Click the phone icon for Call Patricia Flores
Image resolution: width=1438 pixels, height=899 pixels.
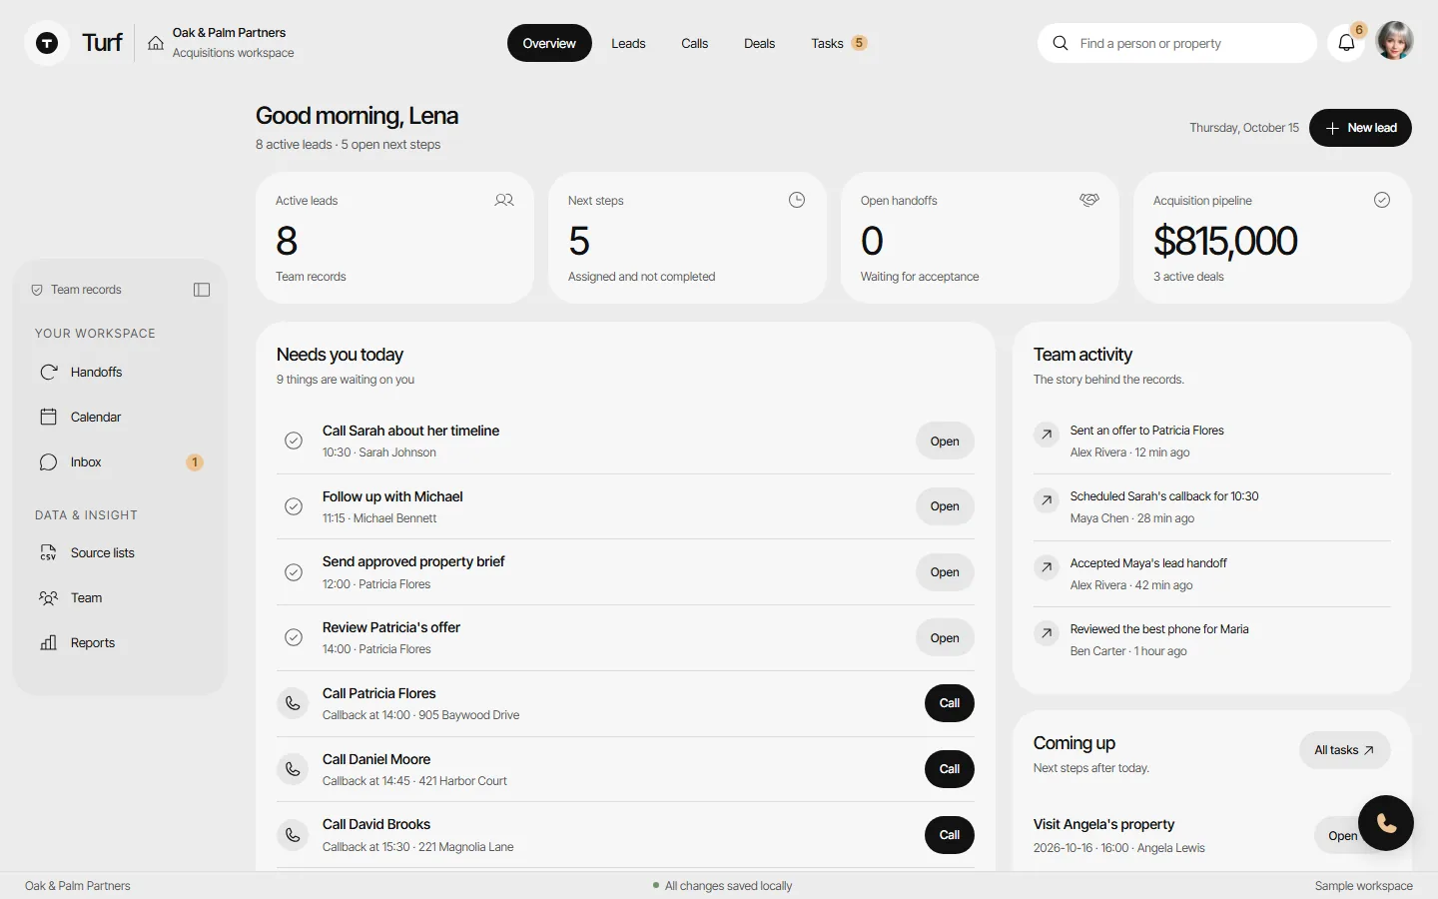click(293, 703)
